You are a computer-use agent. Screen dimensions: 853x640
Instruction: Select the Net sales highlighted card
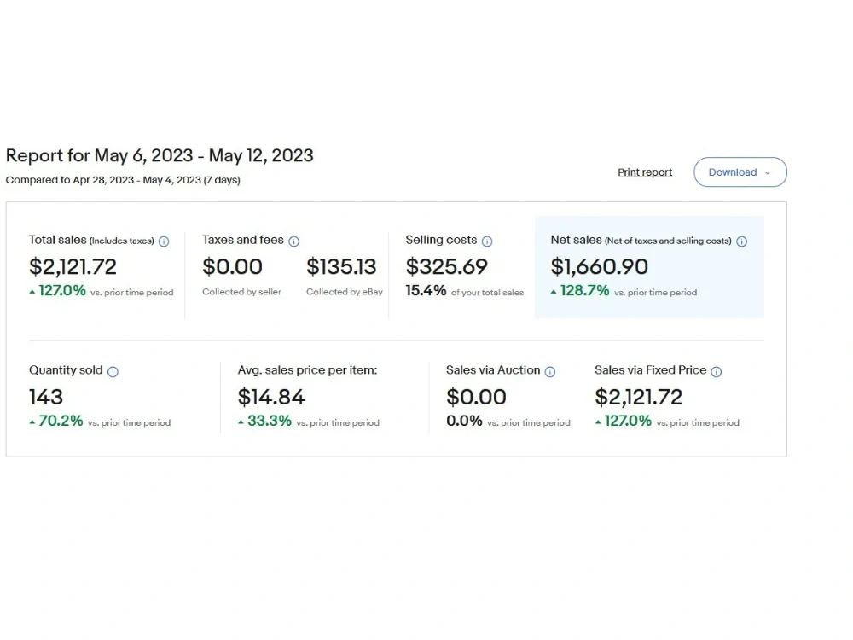coord(649,266)
